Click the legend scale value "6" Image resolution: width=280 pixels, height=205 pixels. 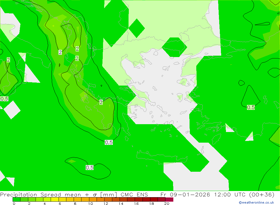60,204
